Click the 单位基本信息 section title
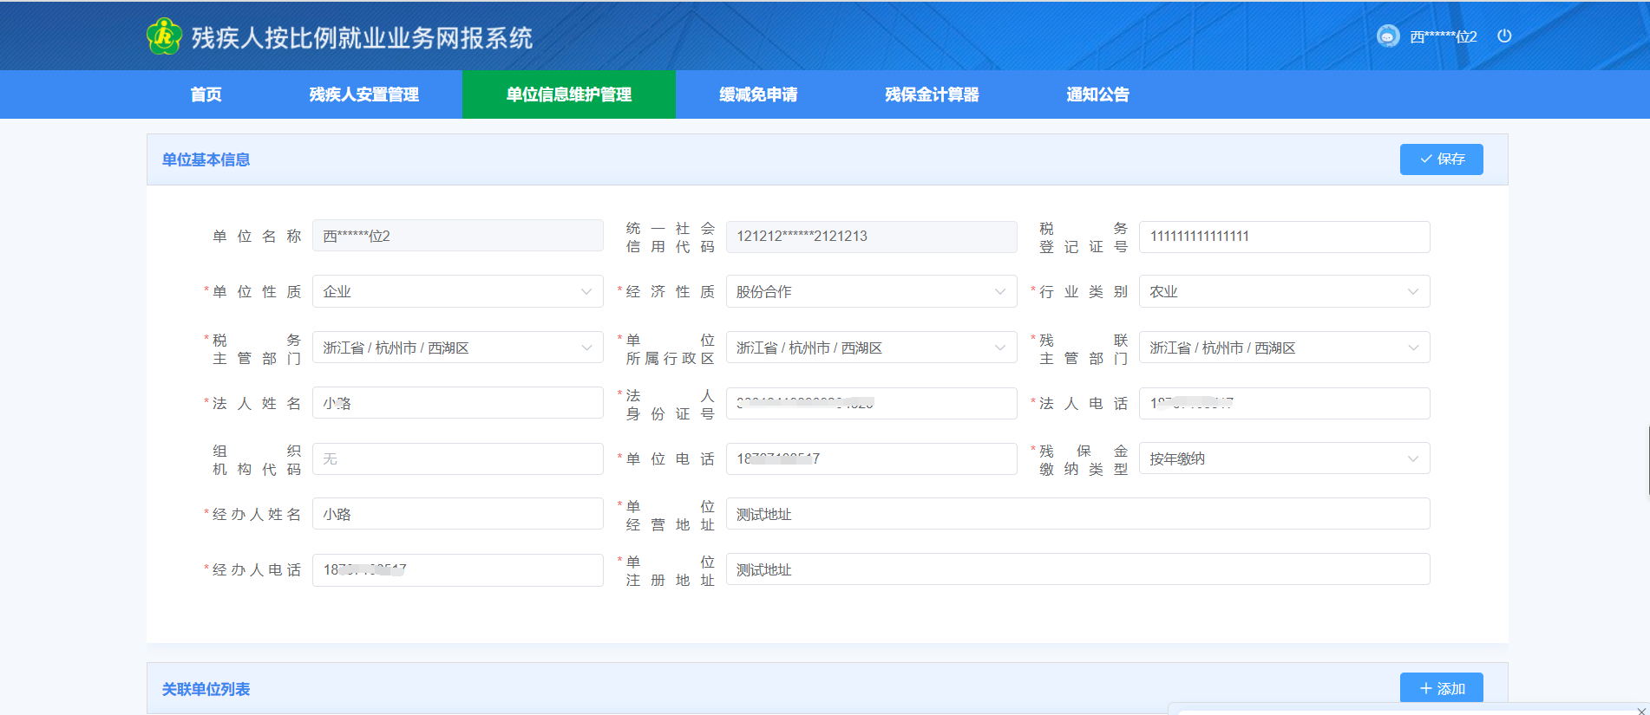Image resolution: width=1650 pixels, height=715 pixels. pyautogui.click(x=206, y=159)
